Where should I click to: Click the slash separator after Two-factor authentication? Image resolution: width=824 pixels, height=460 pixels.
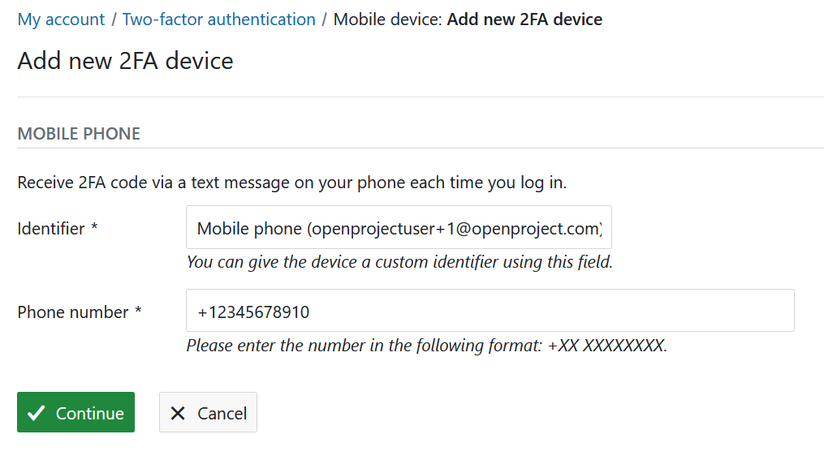point(325,19)
